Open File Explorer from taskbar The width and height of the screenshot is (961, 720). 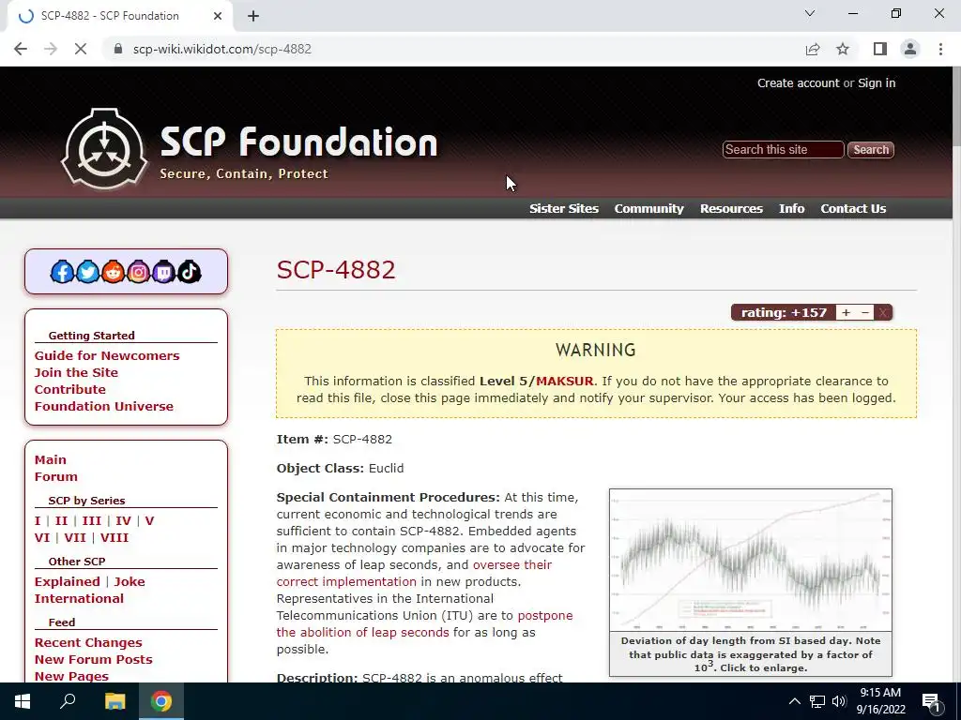click(x=114, y=701)
